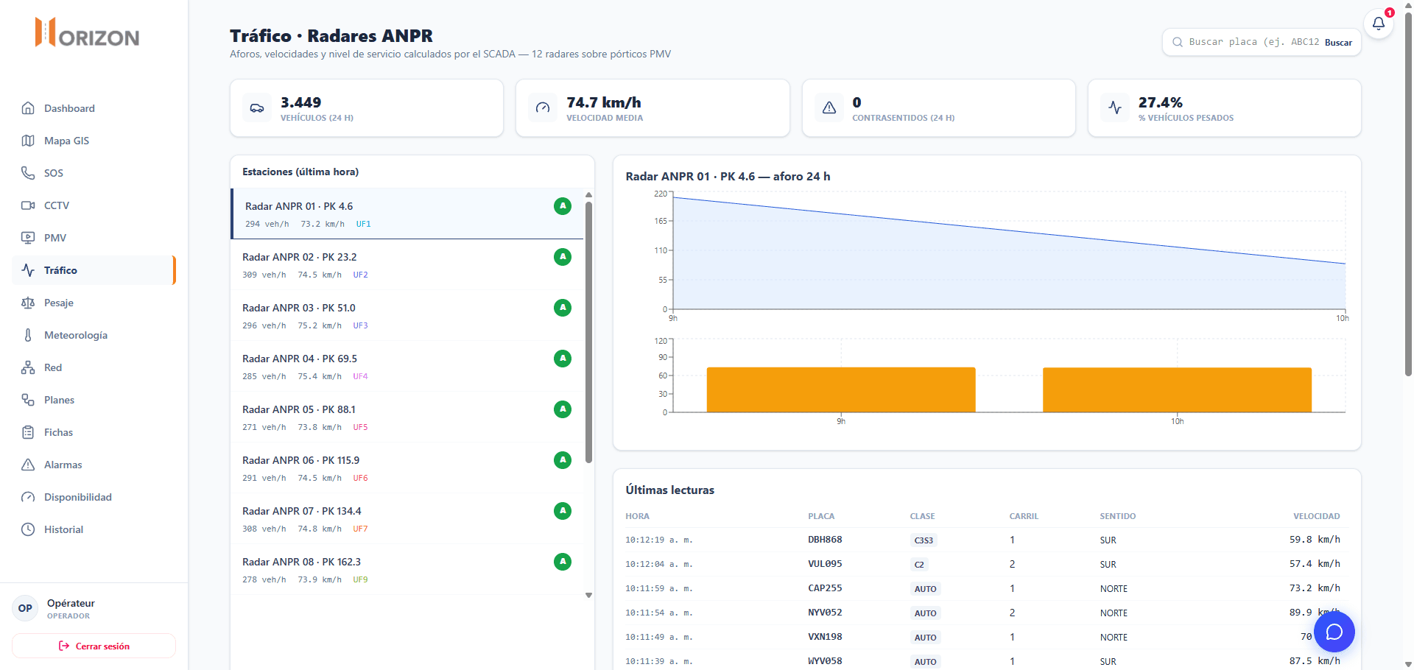The height and width of the screenshot is (670, 1414).
Task: Navigate to Alarmas
Action: 94,465
